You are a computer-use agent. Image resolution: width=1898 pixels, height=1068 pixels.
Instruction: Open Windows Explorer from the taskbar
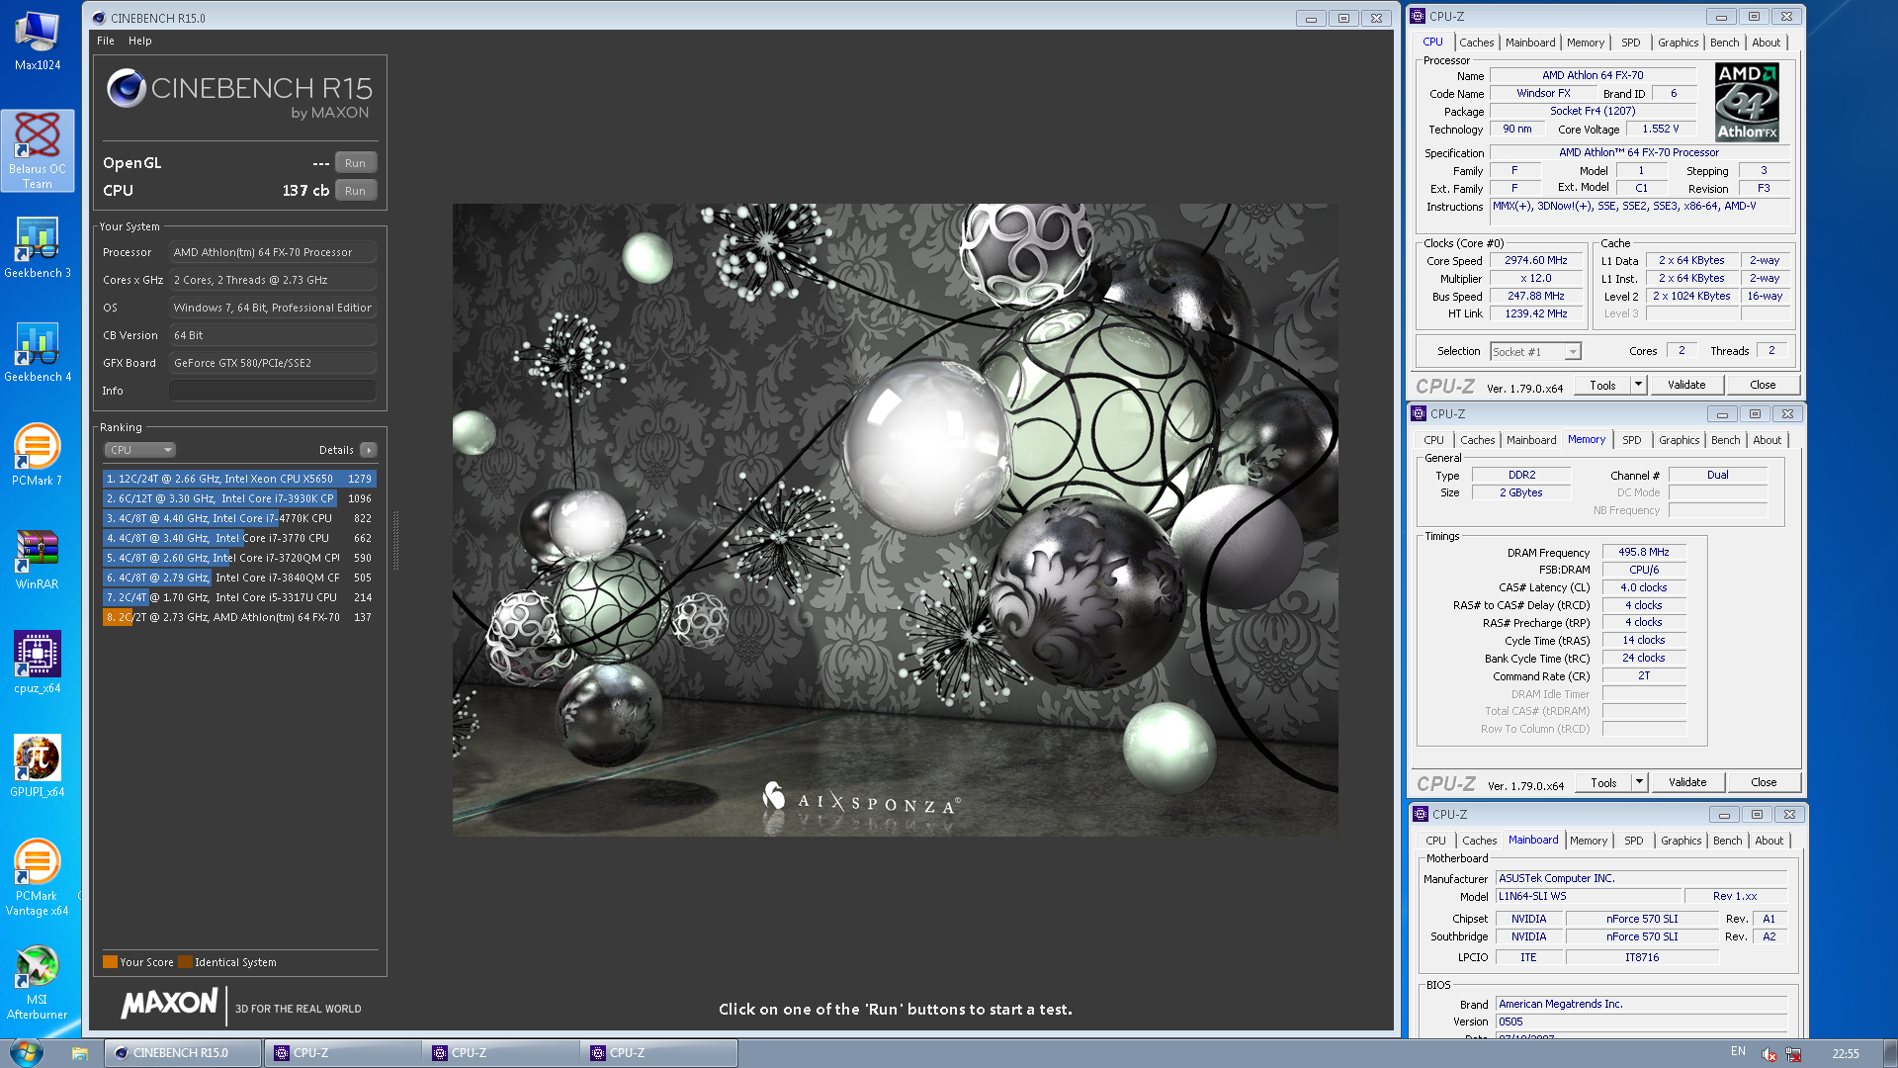[x=80, y=1053]
